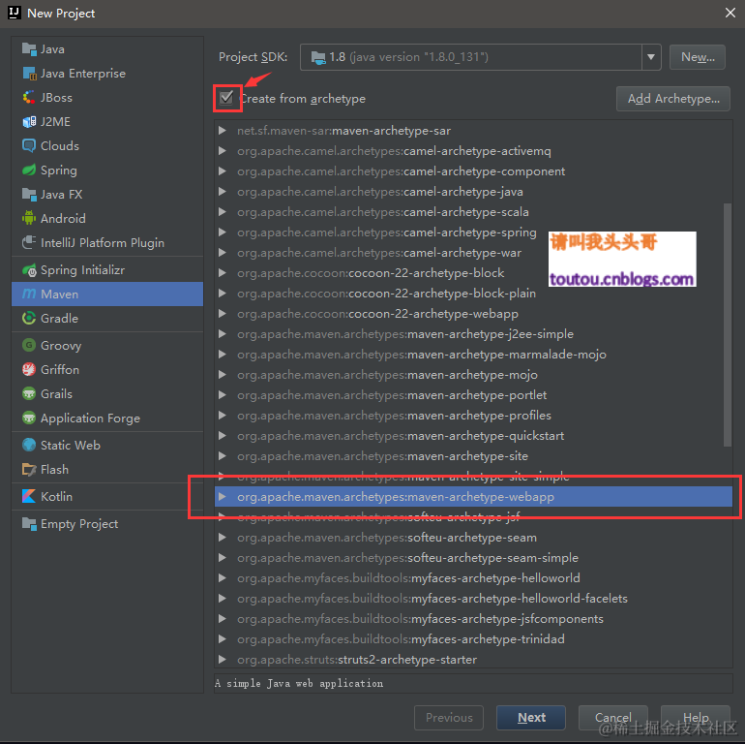Select the Spring leaf icon
Viewport: 745px width, 744px height.
point(29,170)
